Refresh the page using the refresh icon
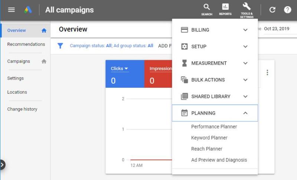Screen dimensions: 297x180 (272, 10)
